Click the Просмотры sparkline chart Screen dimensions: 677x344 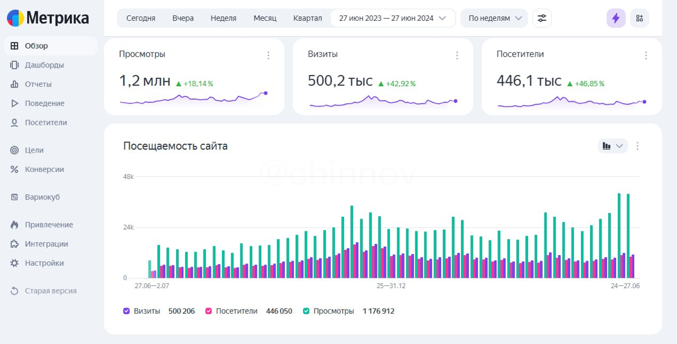pos(194,99)
